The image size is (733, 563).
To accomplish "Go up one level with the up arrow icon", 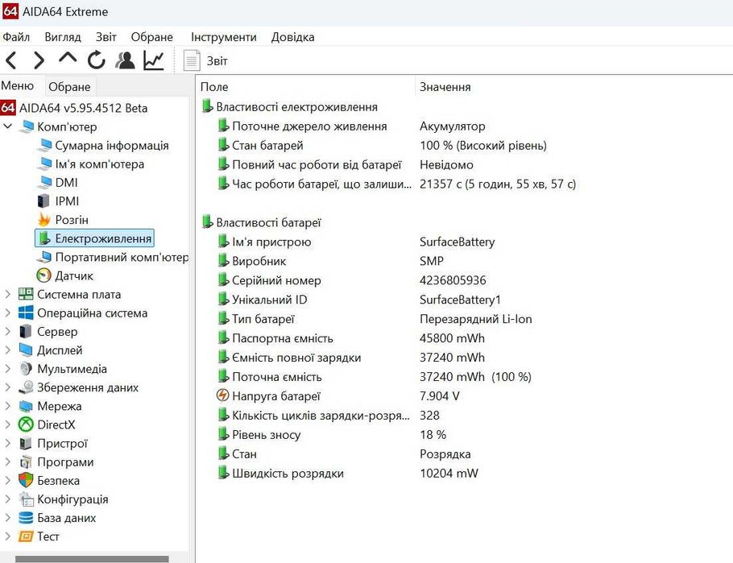I will pos(68,59).
